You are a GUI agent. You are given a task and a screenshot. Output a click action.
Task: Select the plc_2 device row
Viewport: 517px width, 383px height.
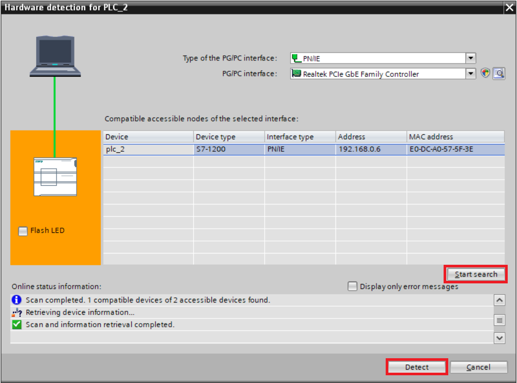[x=148, y=149]
